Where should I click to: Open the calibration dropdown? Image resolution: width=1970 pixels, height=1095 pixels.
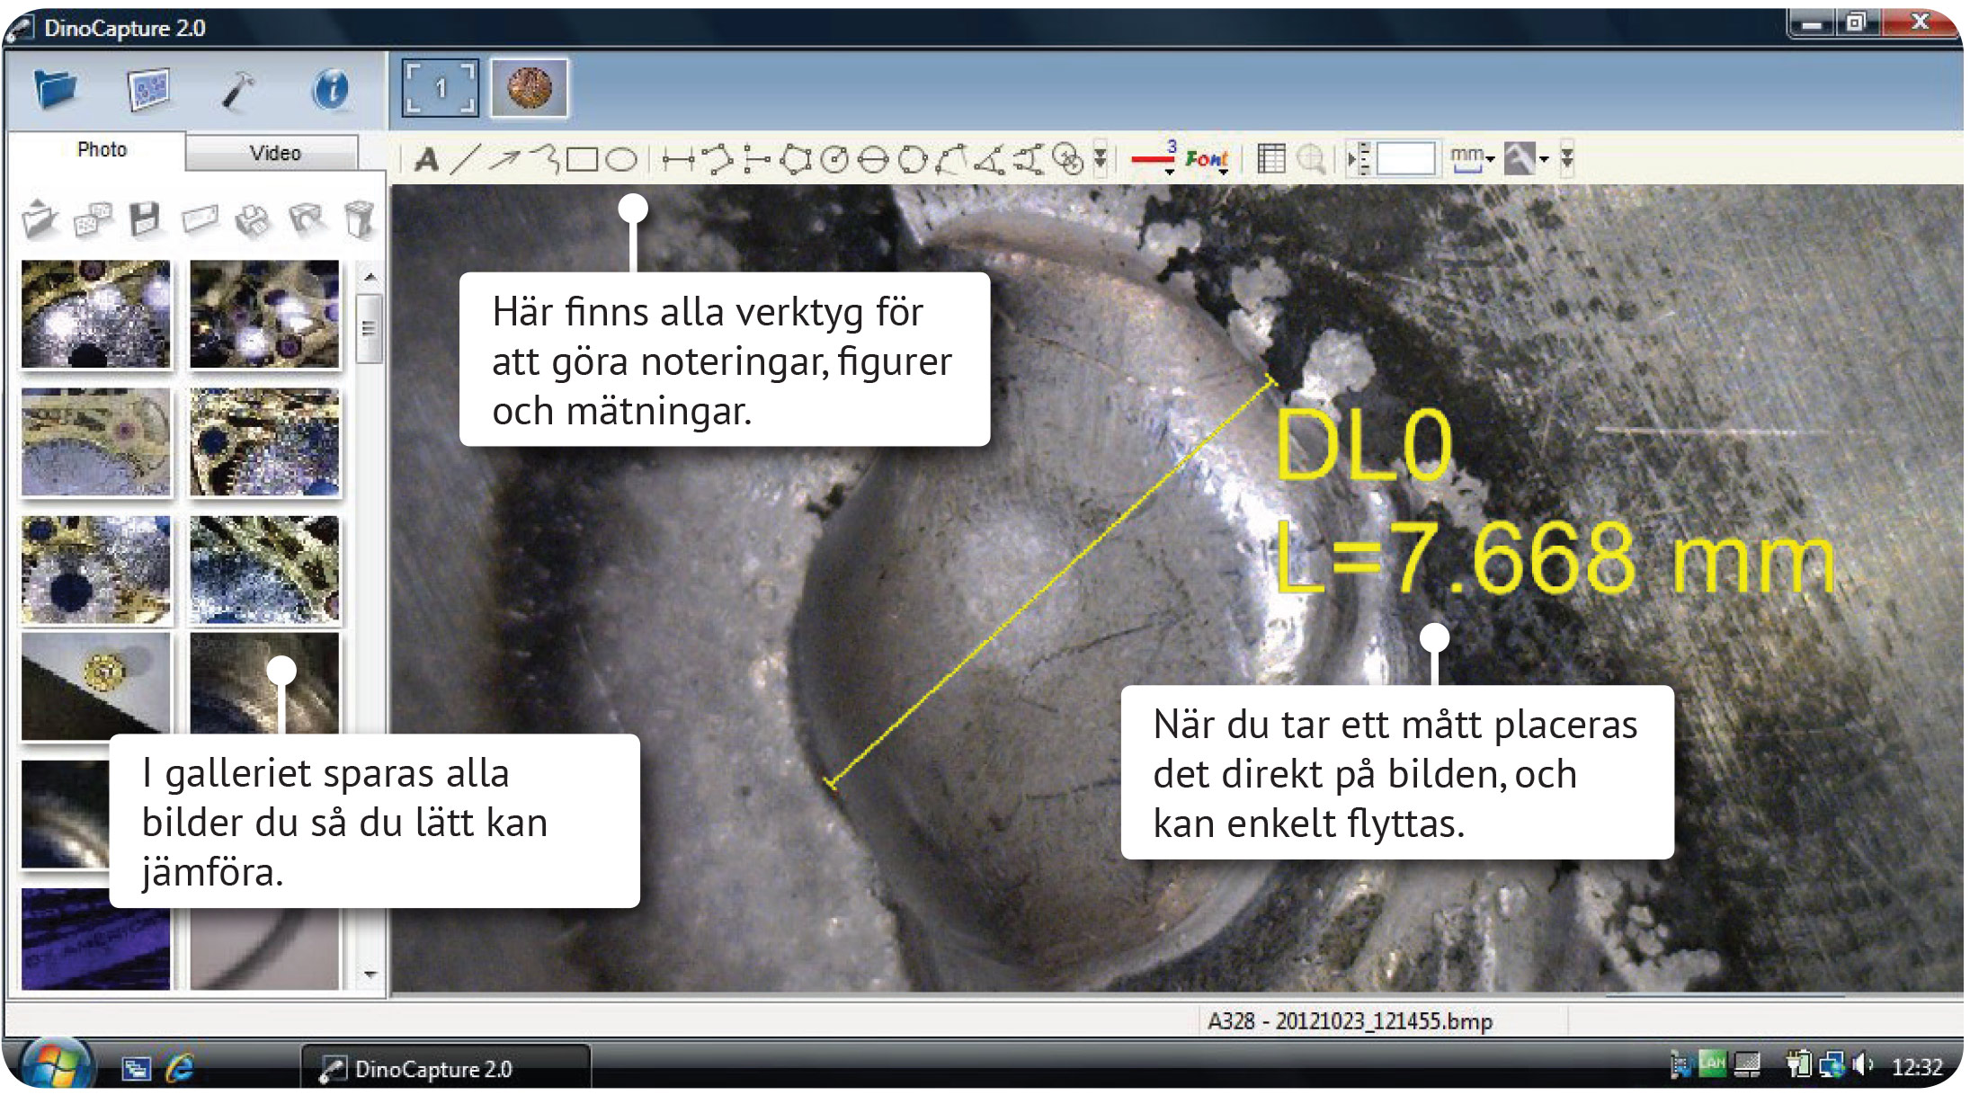[1526, 159]
